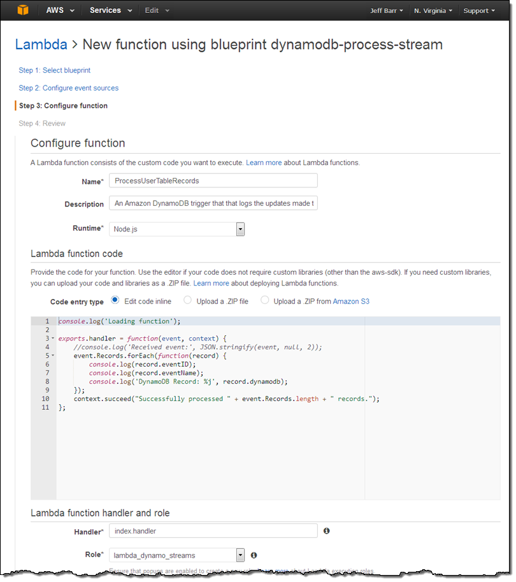This screenshot has width=516, height=582.
Task: Open the Jeff Barr account menu
Action: coord(387,11)
